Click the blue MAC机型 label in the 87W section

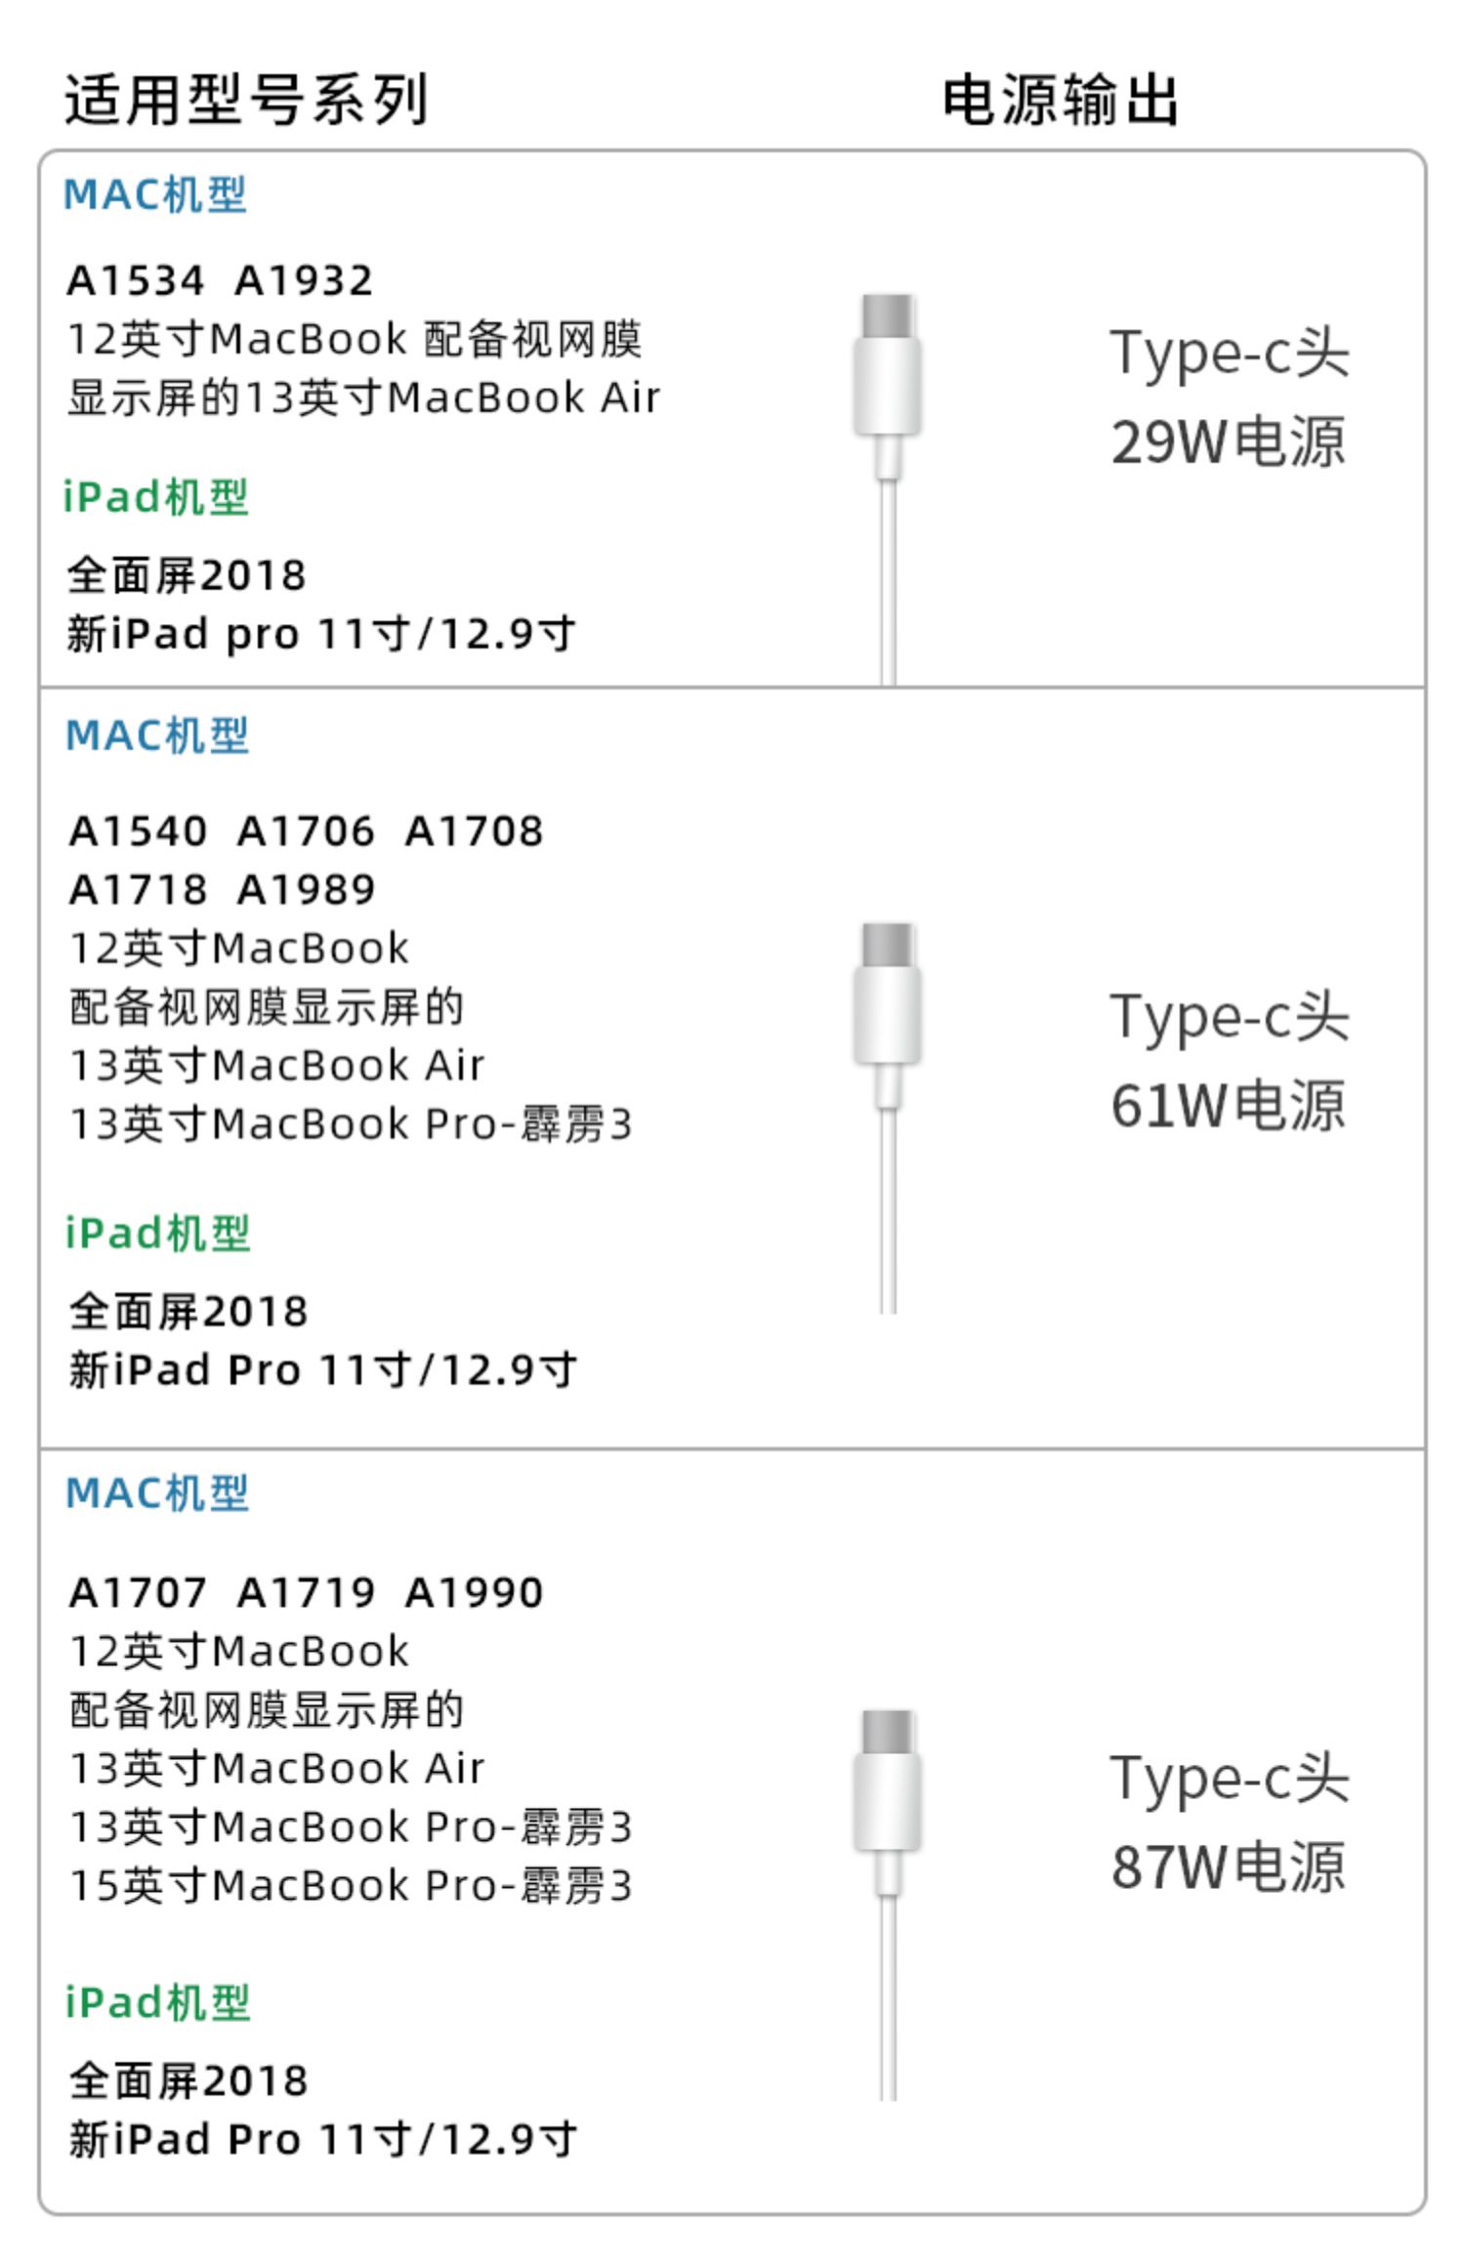click(x=157, y=1492)
